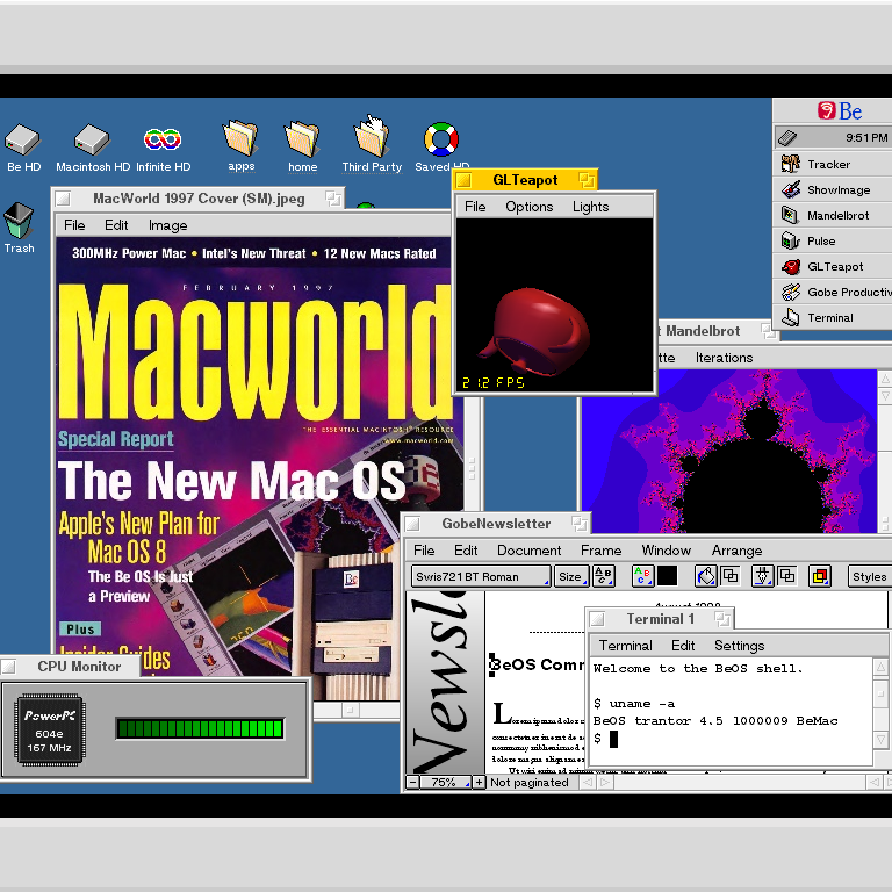Click the green CPU usage bar
This screenshot has height=892, width=892.
200,728
